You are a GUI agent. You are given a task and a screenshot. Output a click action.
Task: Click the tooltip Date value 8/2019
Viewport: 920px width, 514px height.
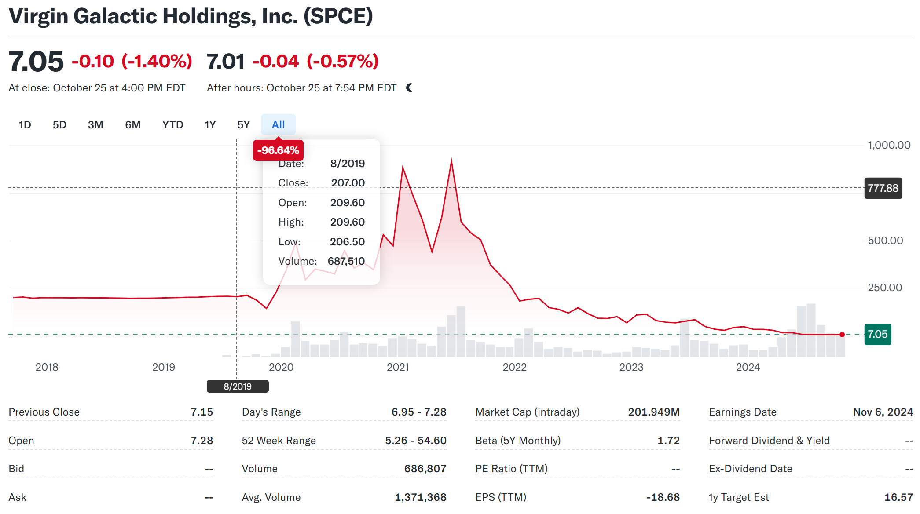pos(348,164)
